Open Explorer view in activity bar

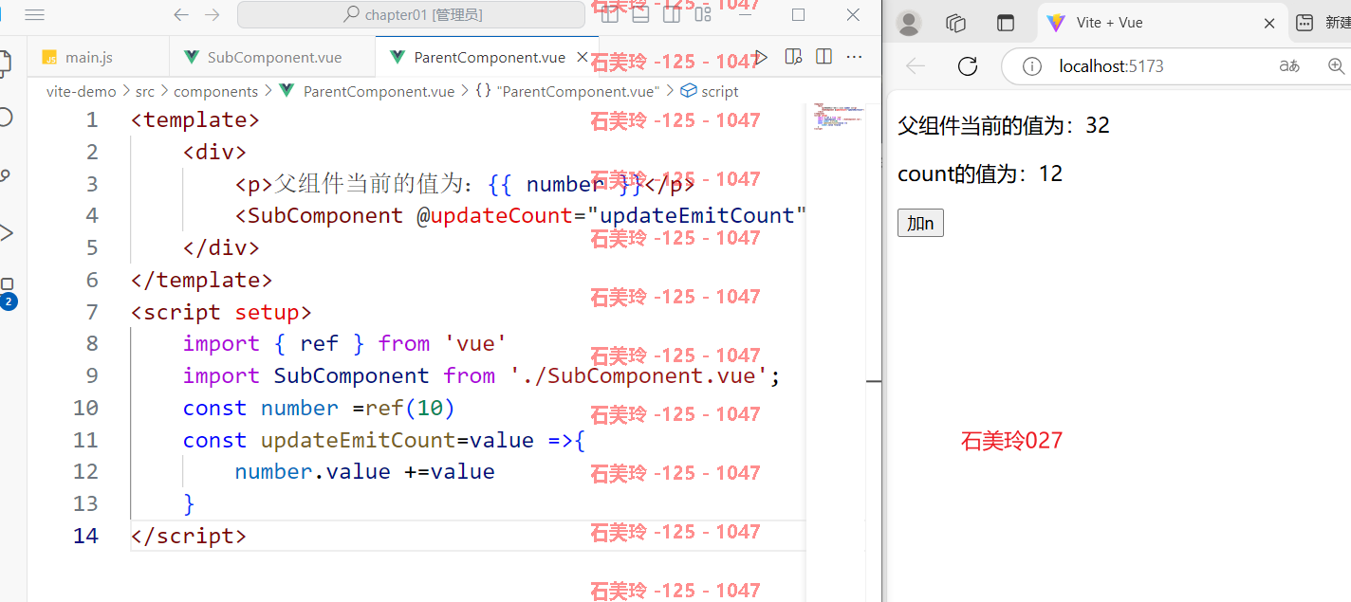click(6, 64)
